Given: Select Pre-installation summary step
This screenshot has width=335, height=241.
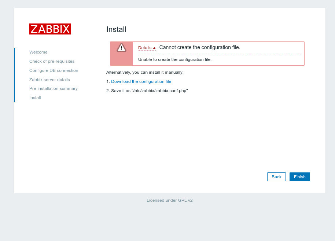Looking at the screenshot, I should 54,88.
